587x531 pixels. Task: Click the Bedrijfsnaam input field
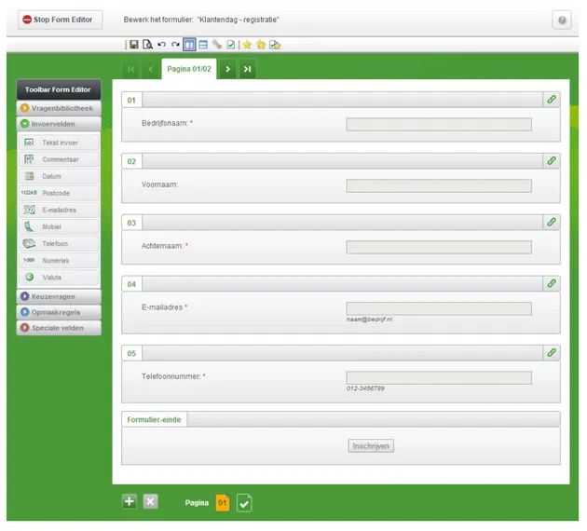pos(439,125)
